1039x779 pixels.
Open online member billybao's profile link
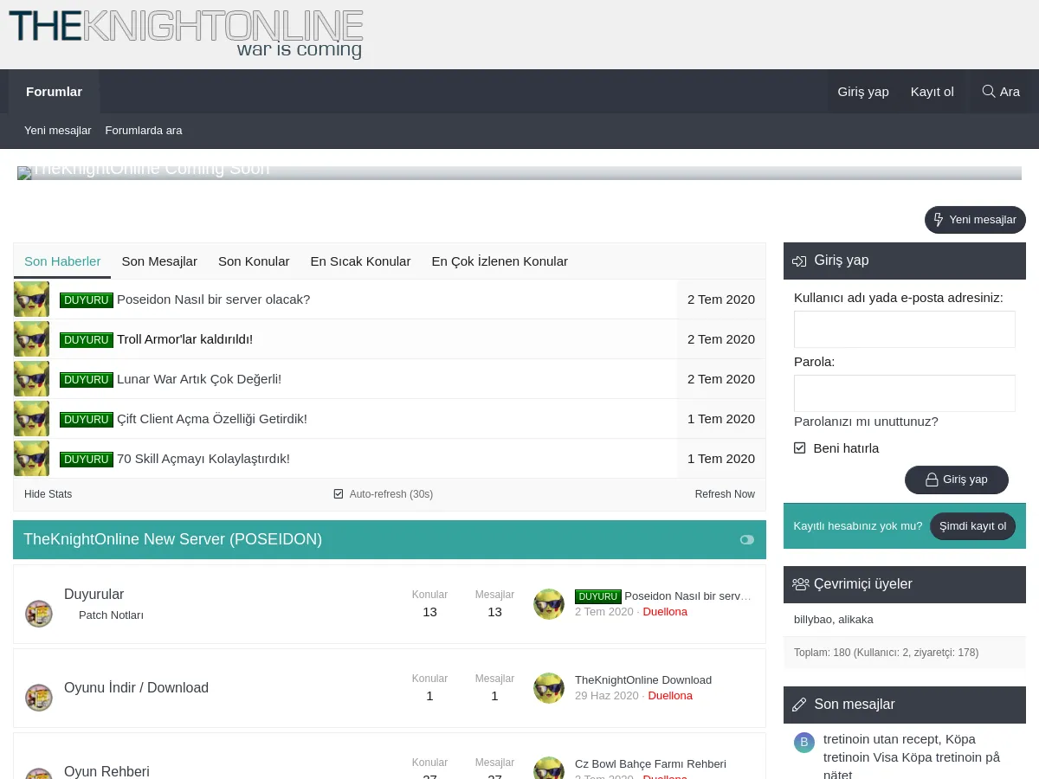[x=814, y=619]
